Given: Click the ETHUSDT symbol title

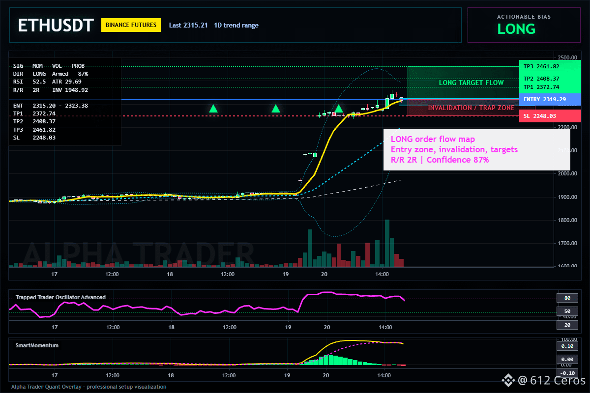Looking at the screenshot, I should (x=56, y=25).
